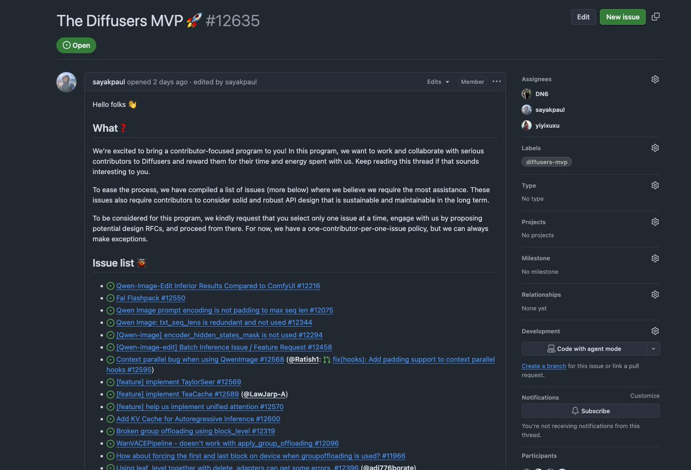The width and height of the screenshot is (691, 470).
Task: Open the Assignees gear settings
Action: tap(655, 79)
